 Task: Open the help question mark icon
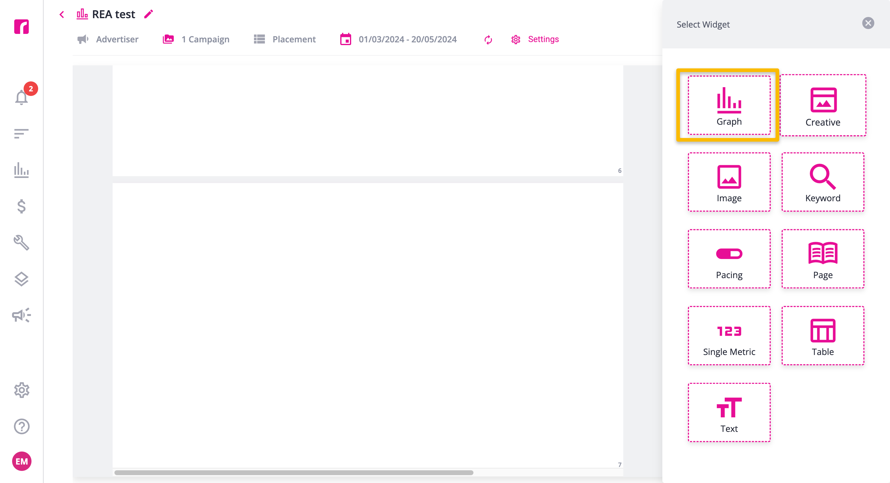(x=21, y=426)
